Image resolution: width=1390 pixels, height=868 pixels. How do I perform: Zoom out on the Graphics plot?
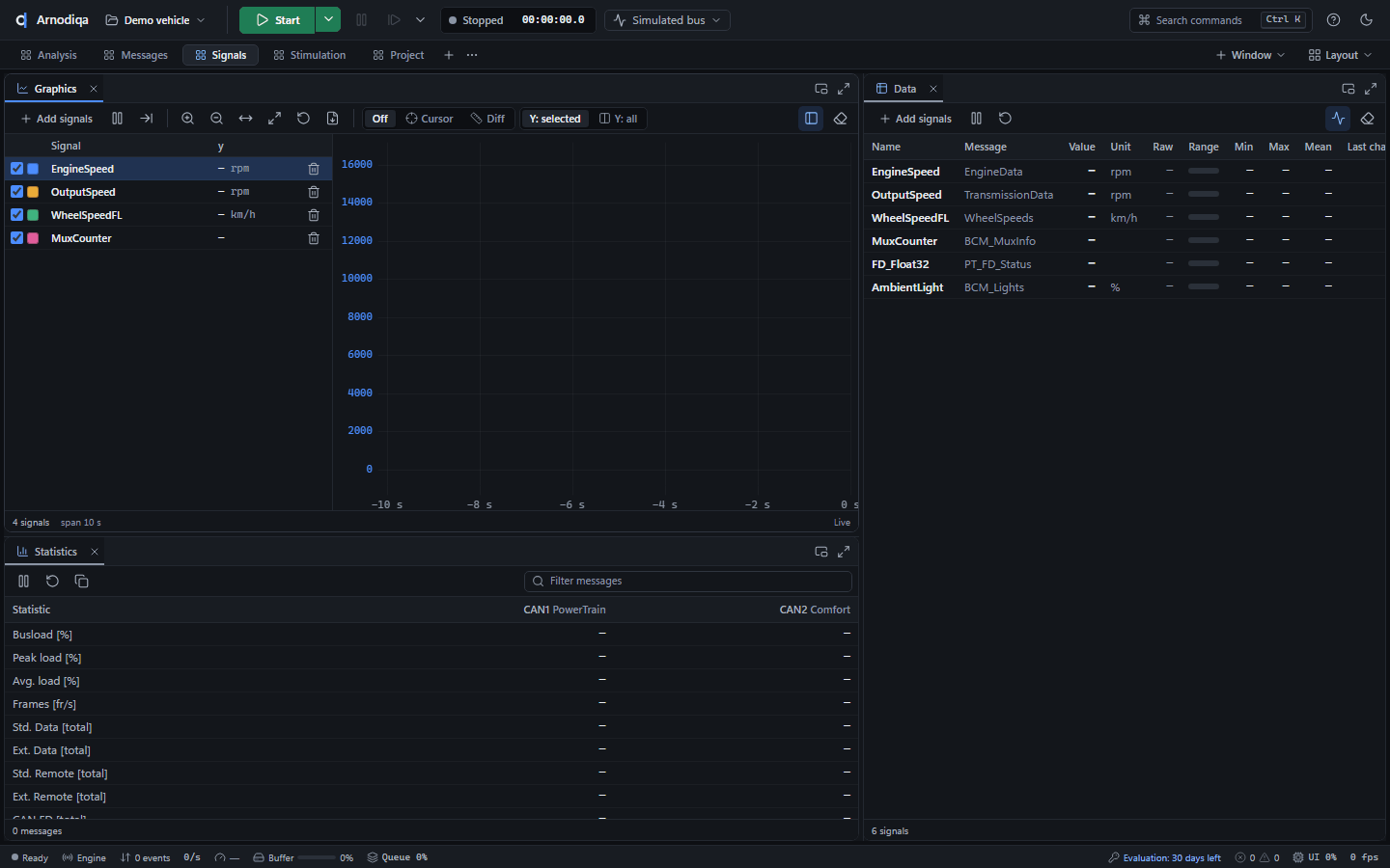(217, 119)
